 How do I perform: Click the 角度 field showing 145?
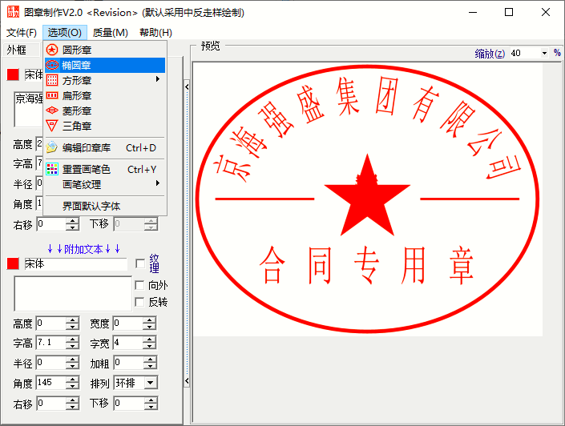point(51,383)
